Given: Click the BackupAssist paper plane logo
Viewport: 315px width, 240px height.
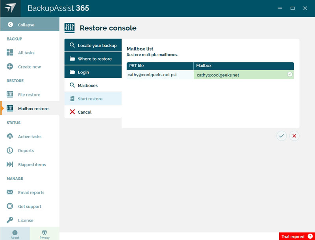Looking at the screenshot, I should coord(10,8).
